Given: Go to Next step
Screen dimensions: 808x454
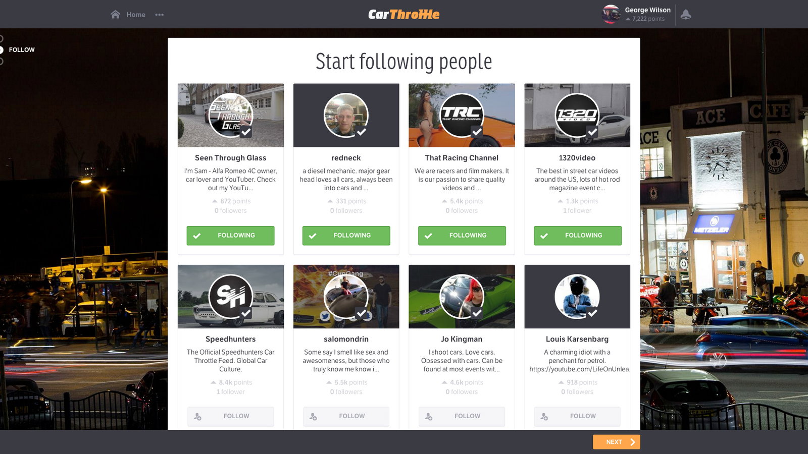Looking at the screenshot, I should tap(616, 442).
